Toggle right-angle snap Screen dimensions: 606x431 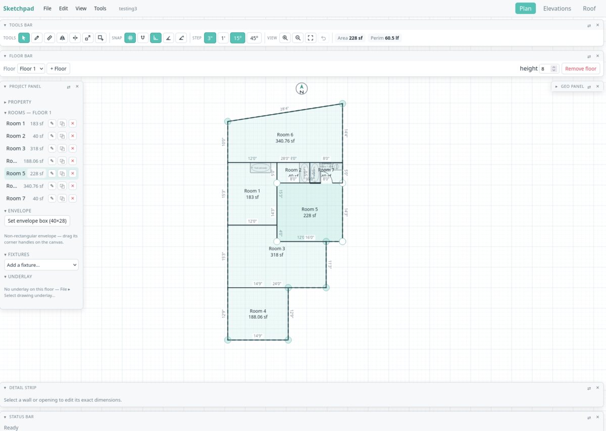click(x=156, y=38)
